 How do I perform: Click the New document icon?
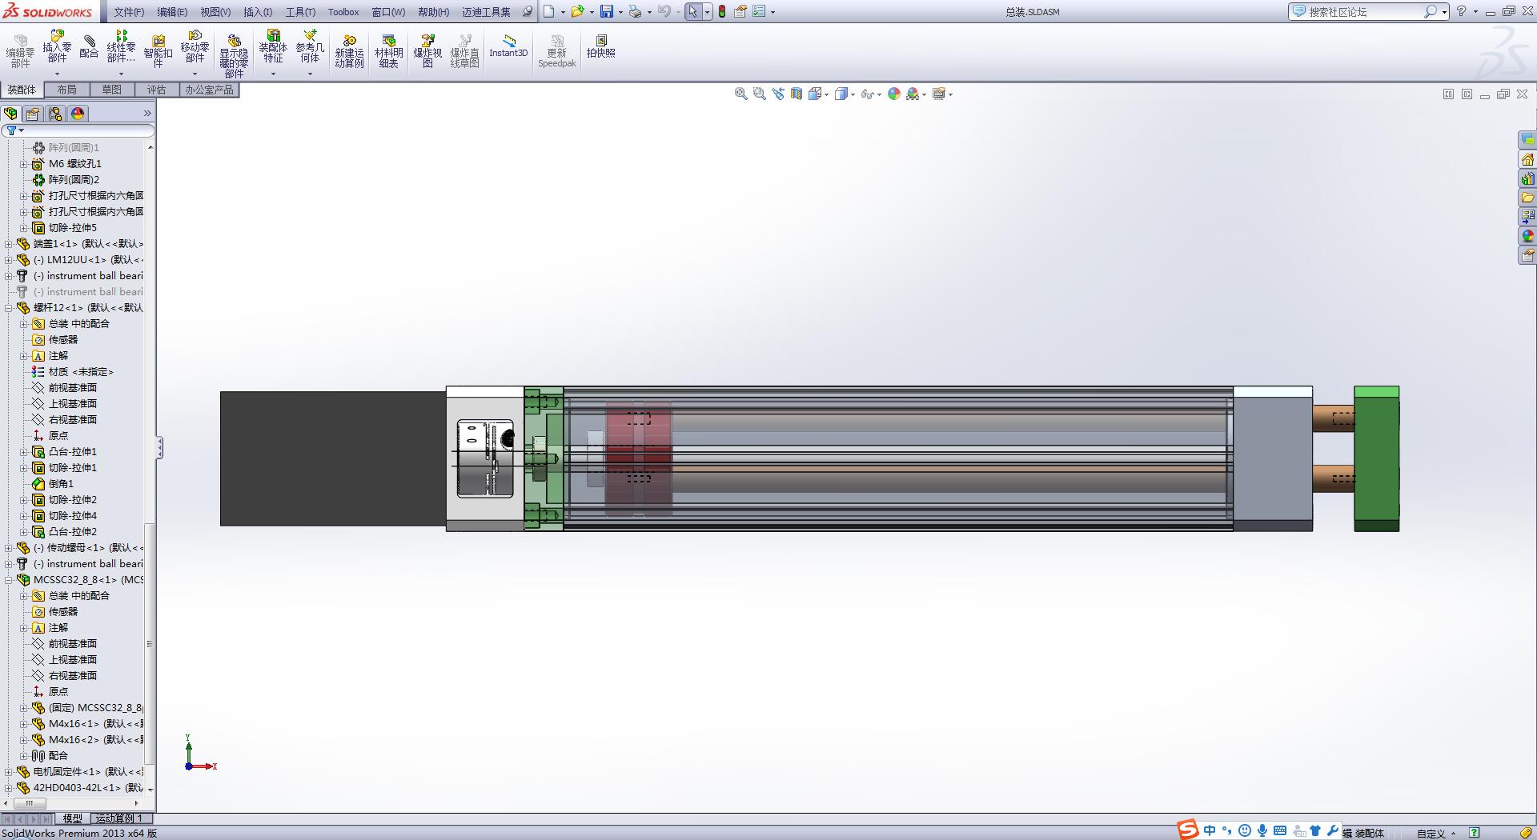pos(549,11)
